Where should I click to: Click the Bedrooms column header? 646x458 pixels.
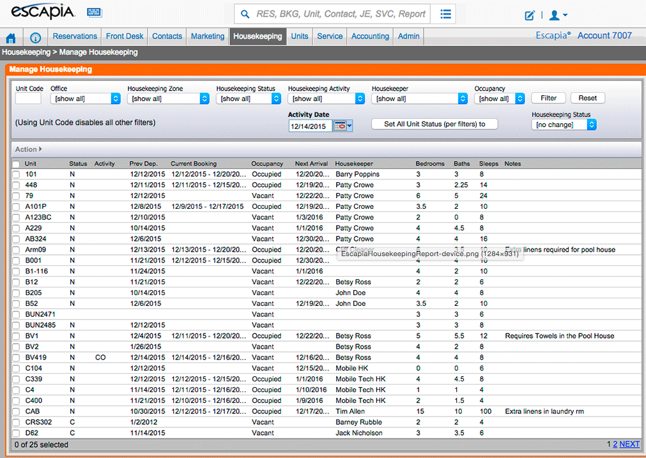pos(429,164)
